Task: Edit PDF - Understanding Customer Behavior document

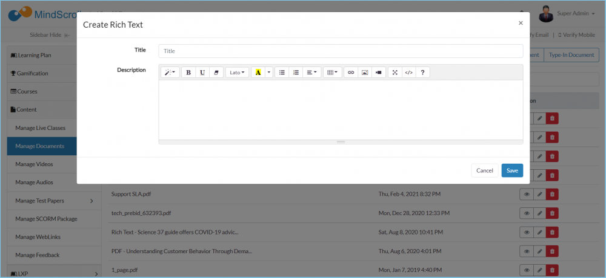Action: click(x=539, y=251)
